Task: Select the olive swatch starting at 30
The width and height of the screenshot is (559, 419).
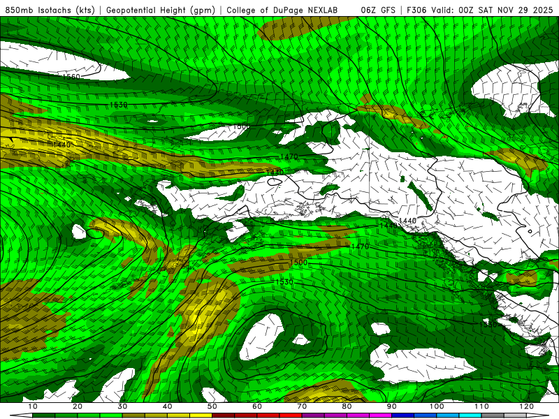Action: click(x=133, y=416)
